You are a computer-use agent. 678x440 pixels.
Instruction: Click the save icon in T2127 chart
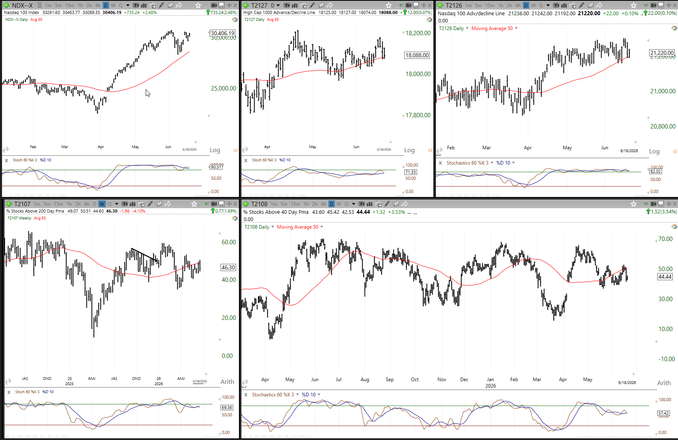pos(416,5)
